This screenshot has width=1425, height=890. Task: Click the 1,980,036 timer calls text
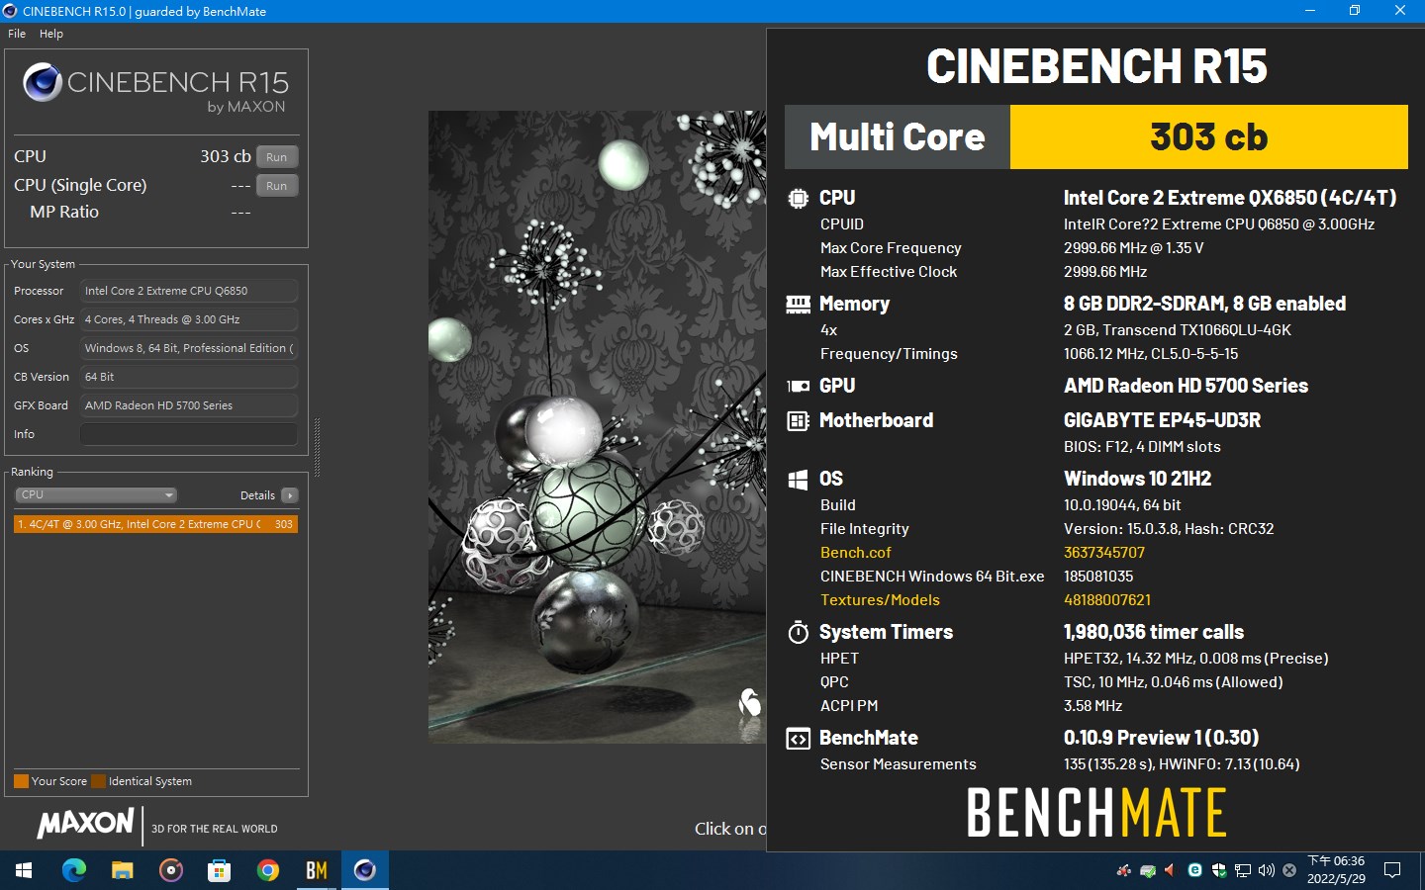point(1154,632)
